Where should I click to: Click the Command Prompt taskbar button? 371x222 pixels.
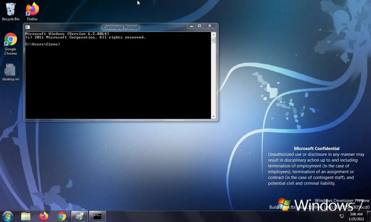pyautogui.click(x=97, y=216)
